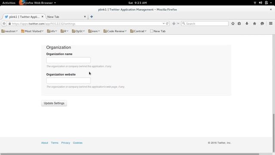
Task: Open the Activities overview
Action: point(9,3)
